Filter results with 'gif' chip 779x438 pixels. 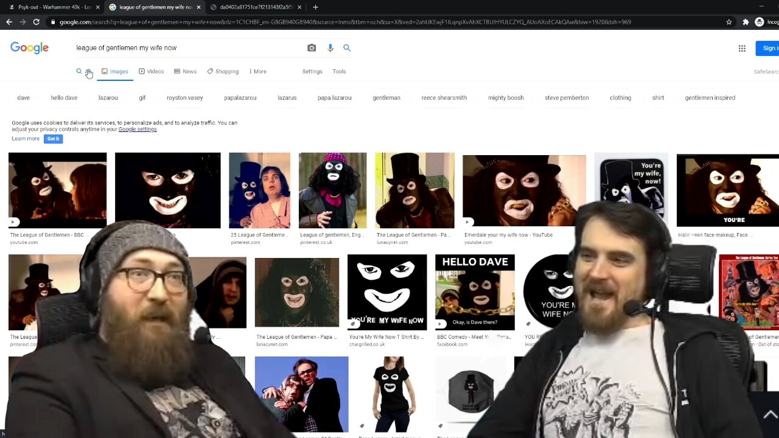[142, 98]
